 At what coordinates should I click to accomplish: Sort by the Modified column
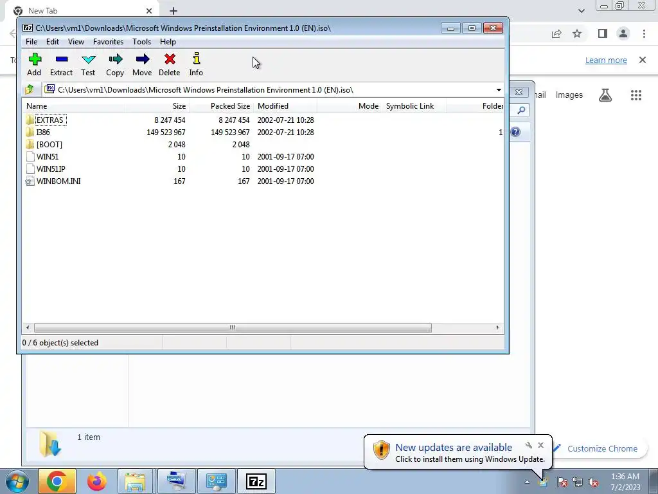click(x=285, y=106)
